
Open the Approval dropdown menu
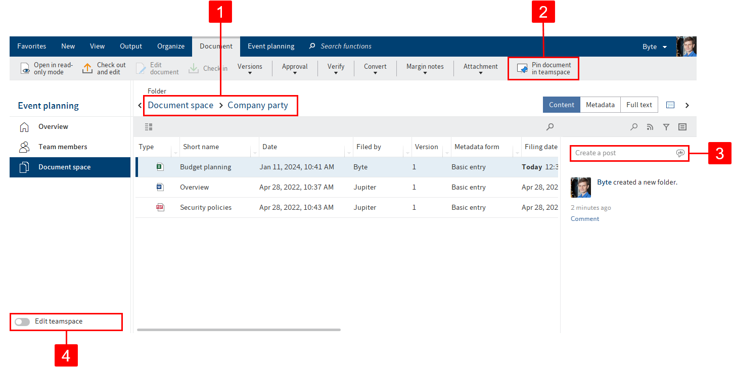(x=295, y=69)
